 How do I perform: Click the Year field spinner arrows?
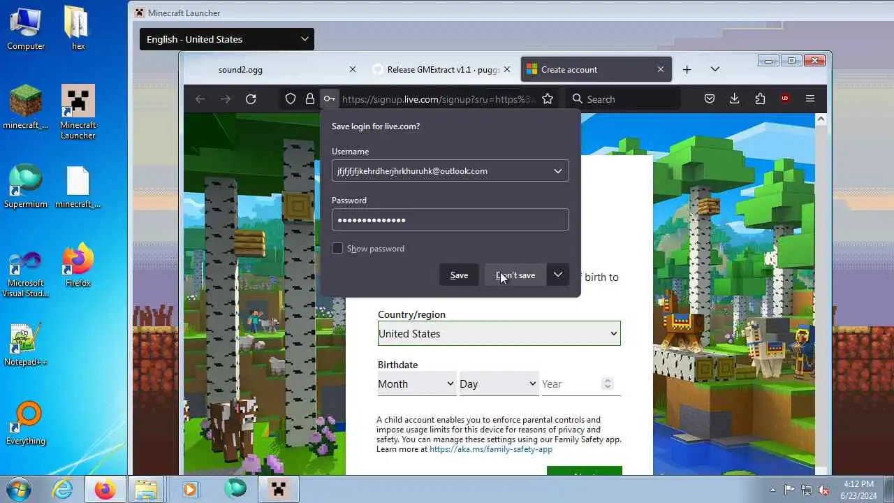pos(608,384)
